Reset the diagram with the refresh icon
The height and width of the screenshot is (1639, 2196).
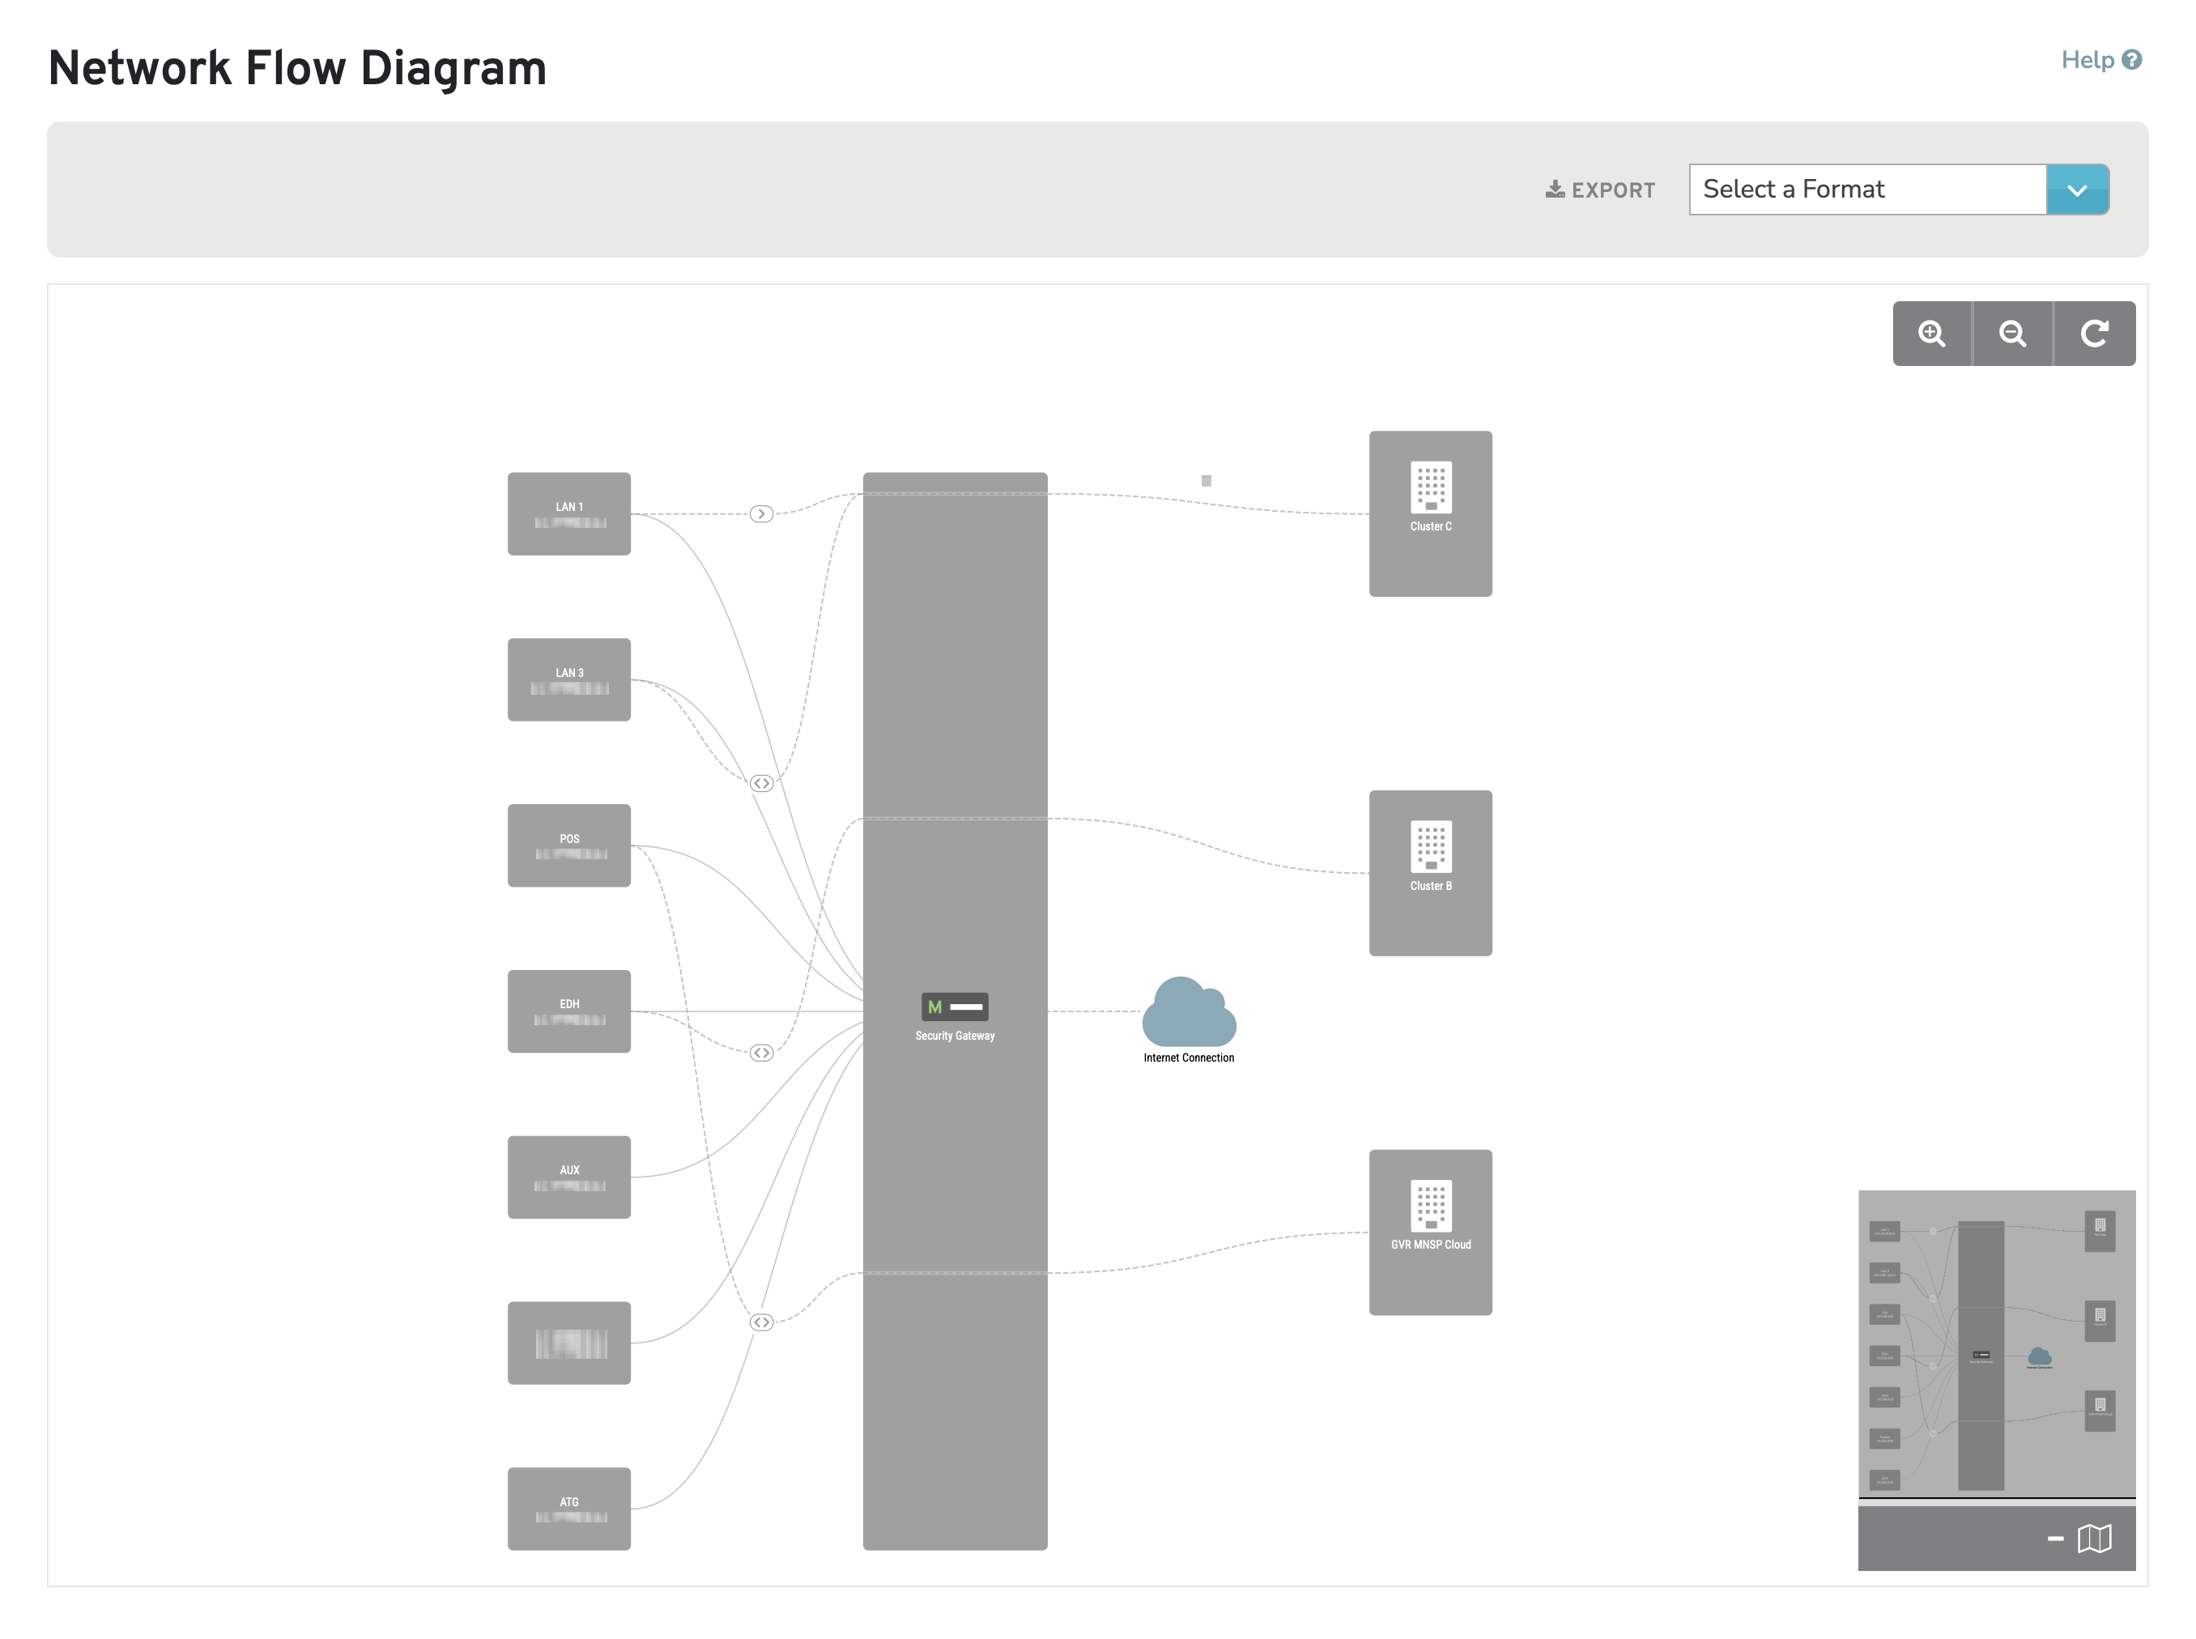(2094, 334)
